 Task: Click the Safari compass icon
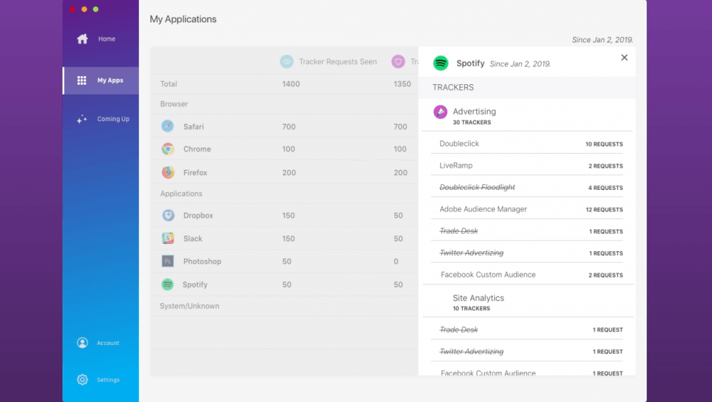[168, 126]
